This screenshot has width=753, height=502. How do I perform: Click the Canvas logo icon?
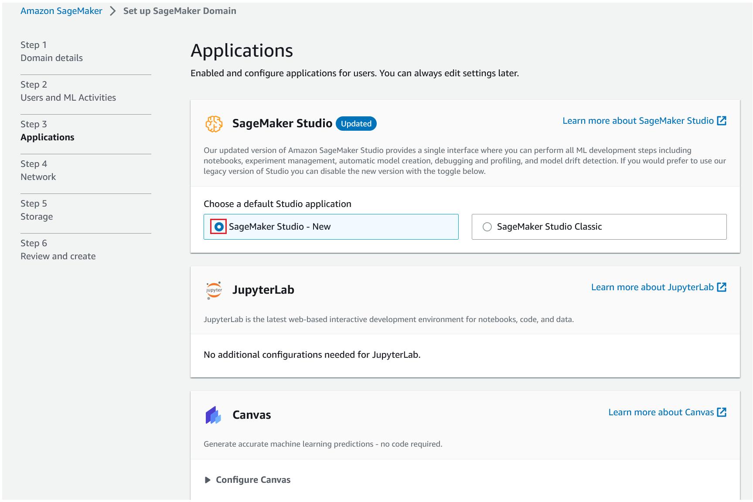213,415
